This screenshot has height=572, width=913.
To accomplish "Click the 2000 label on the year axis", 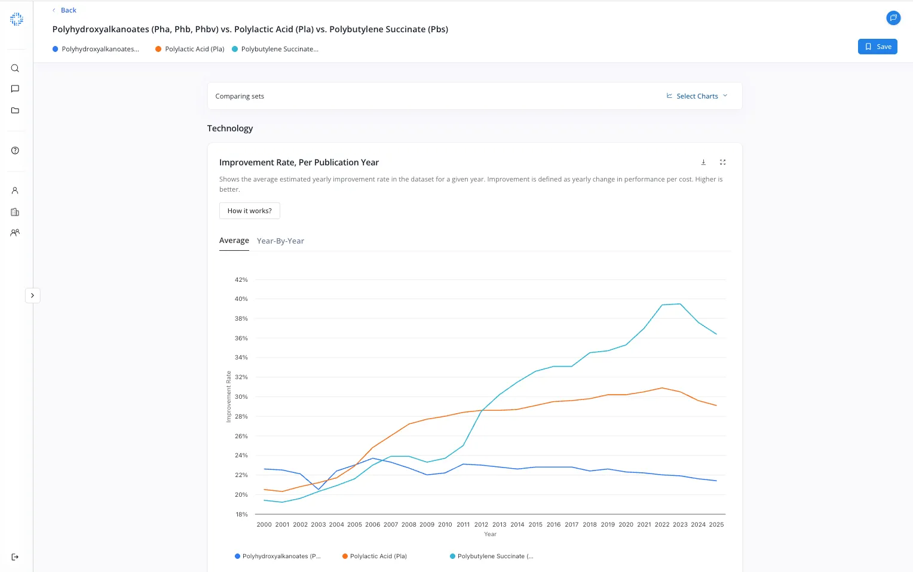I will [x=264, y=525].
